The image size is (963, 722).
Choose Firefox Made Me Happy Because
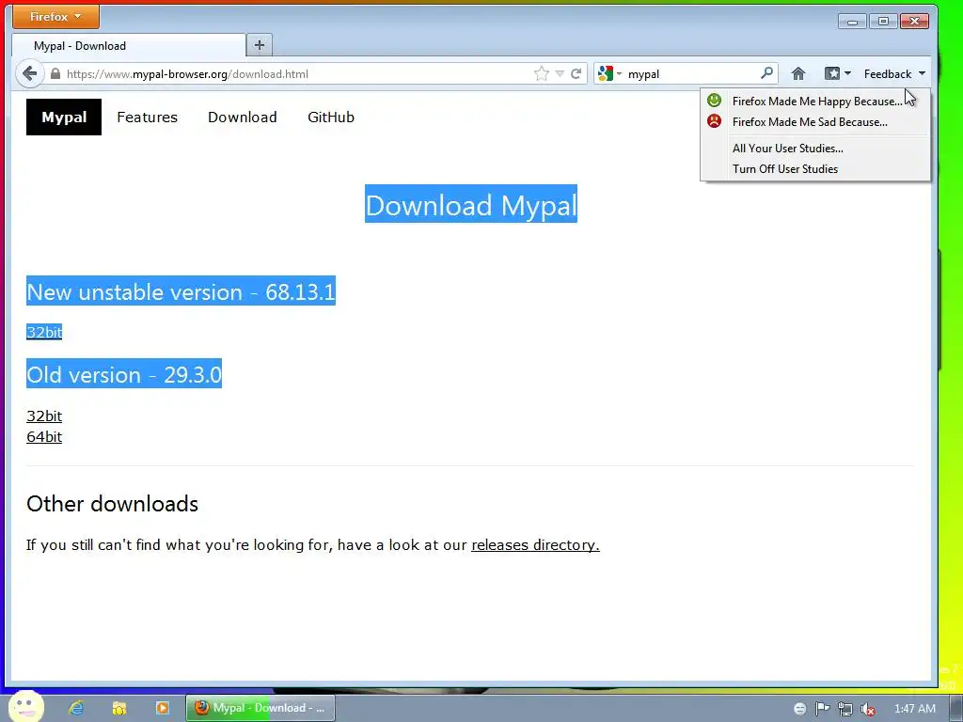(x=817, y=102)
